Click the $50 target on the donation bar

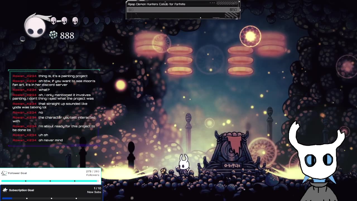[233, 10]
